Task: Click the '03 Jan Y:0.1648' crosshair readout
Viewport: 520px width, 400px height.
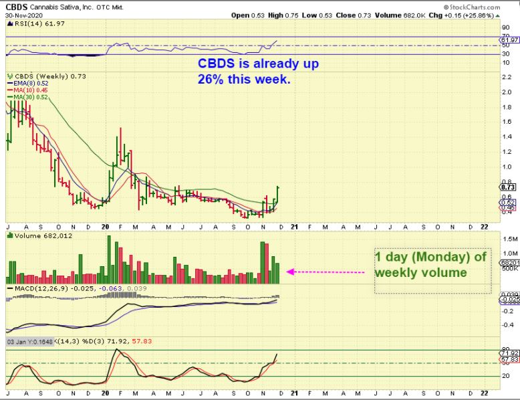Action: [x=30, y=342]
